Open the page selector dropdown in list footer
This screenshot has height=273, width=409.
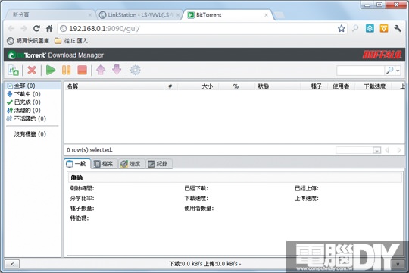(376, 150)
